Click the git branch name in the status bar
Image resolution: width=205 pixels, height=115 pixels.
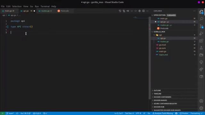pos(10,113)
